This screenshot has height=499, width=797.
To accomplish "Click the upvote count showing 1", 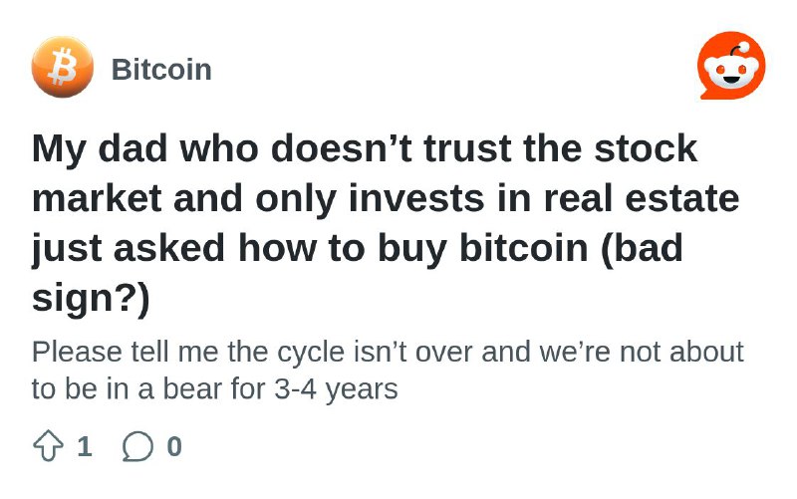I will tap(85, 446).
